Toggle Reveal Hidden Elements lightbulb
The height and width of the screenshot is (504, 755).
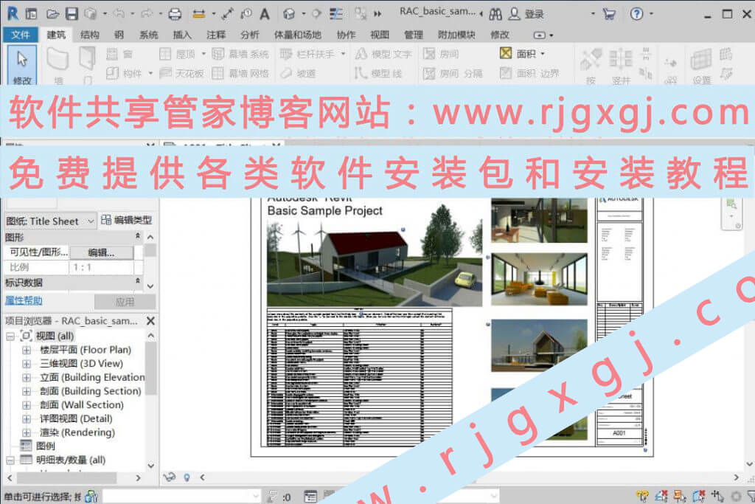pos(187,477)
